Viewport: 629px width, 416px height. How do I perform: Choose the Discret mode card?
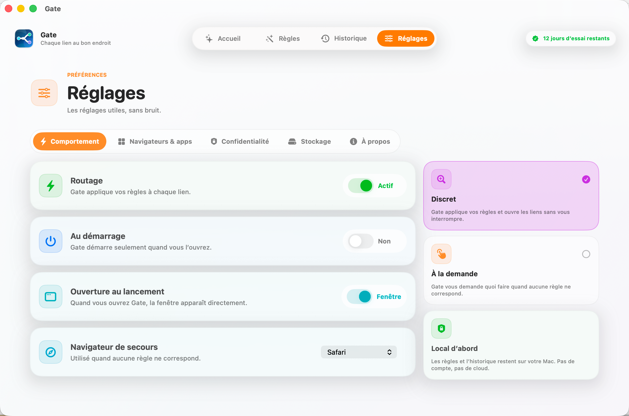511,196
